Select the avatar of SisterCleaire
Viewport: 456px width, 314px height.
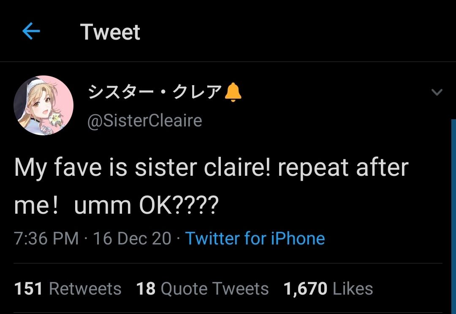44,105
